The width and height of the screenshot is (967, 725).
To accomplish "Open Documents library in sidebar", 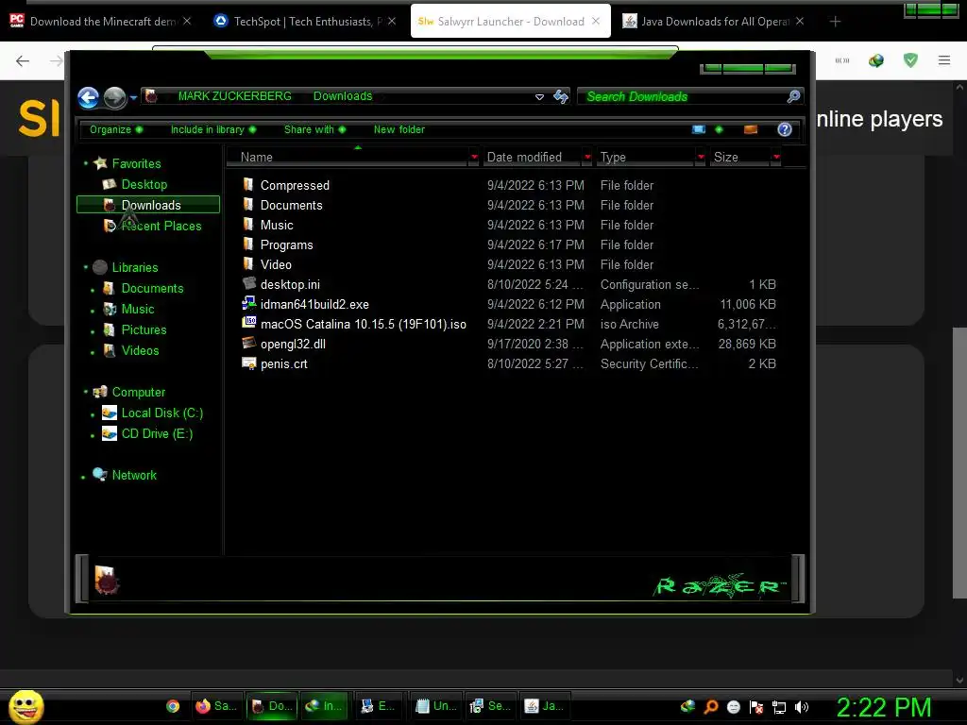I will [152, 289].
